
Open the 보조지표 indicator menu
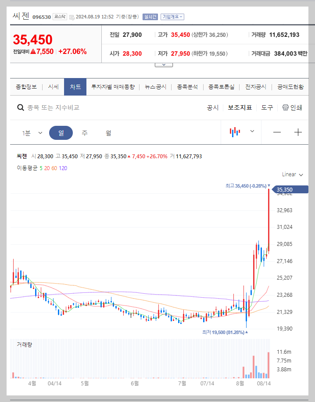pyautogui.click(x=240, y=107)
